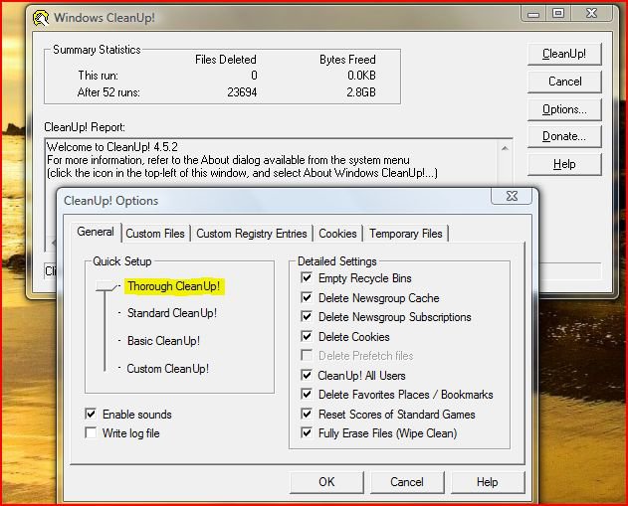Click the 23694 files deleted value
The image size is (628, 506).
[242, 92]
